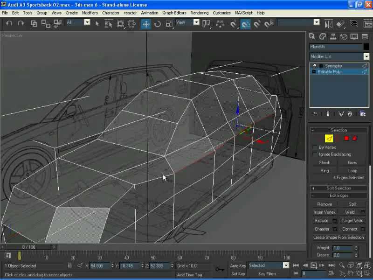Image resolution: width=373 pixels, height=280 pixels.
Task: Click the Redo toolbar icon
Action: (21, 23)
